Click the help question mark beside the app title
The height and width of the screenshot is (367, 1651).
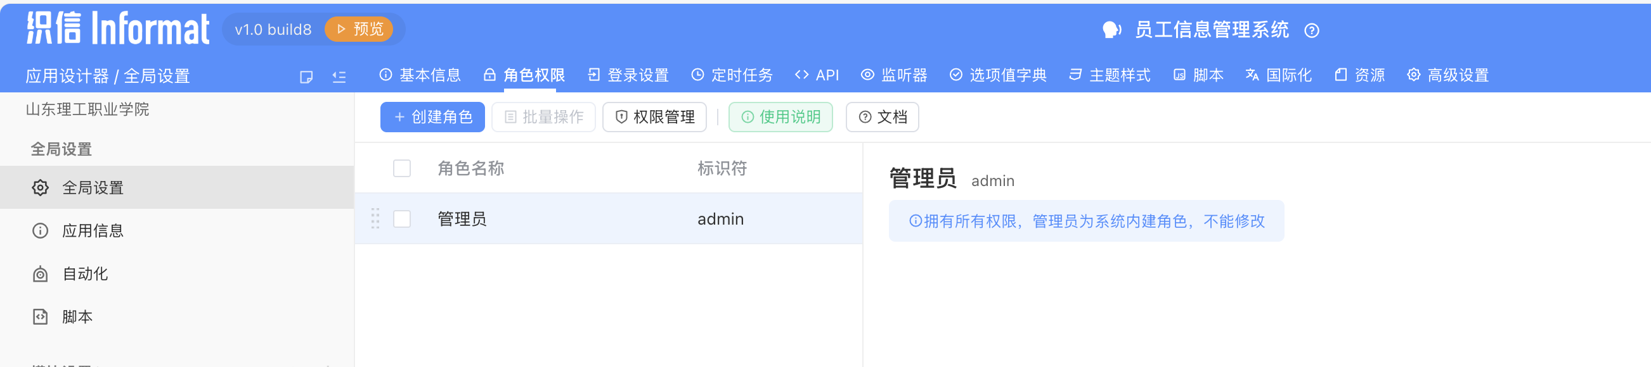tap(1311, 31)
